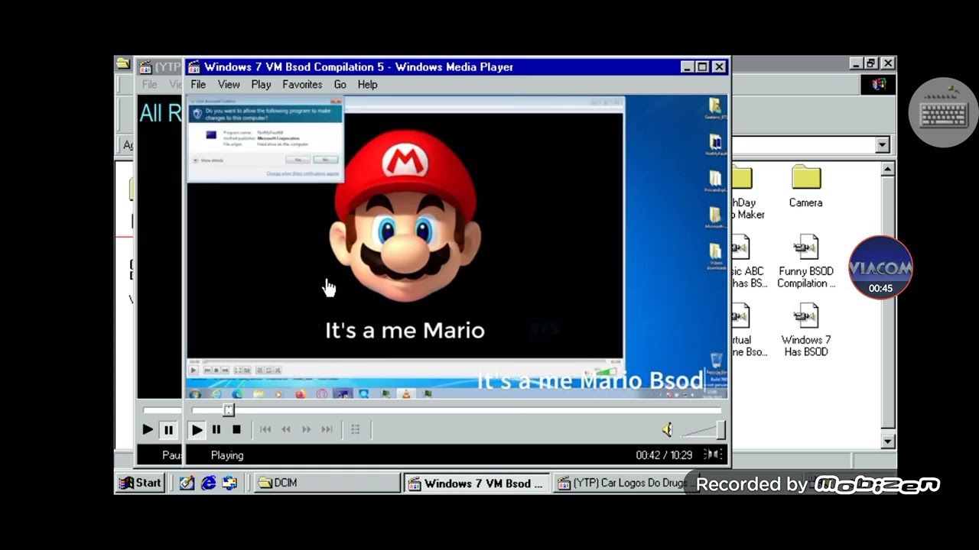Pause playback in Windows 7 VM Bsod player
Image resolution: width=979 pixels, height=550 pixels.
coord(216,430)
